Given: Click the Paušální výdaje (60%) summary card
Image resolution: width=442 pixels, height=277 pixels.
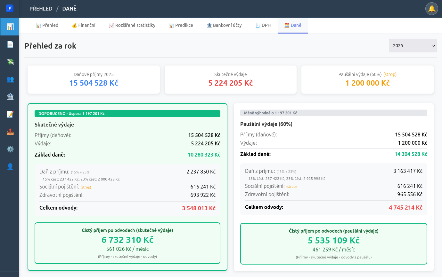Looking at the screenshot, I should click(367, 80).
